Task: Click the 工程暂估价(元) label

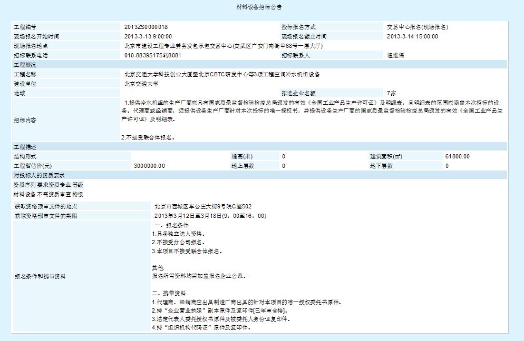Action: (x=33, y=166)
